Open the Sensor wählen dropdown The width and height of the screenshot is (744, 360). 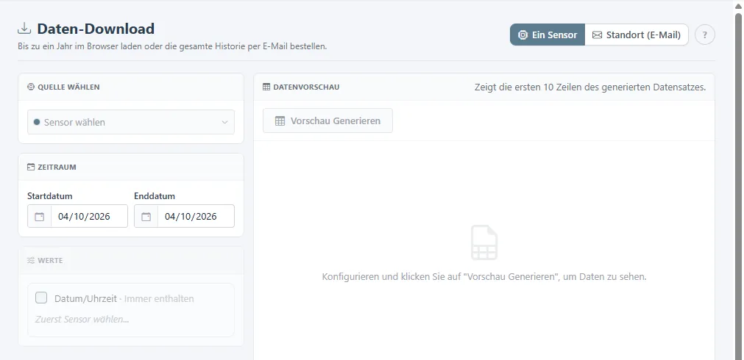point(131,122)
